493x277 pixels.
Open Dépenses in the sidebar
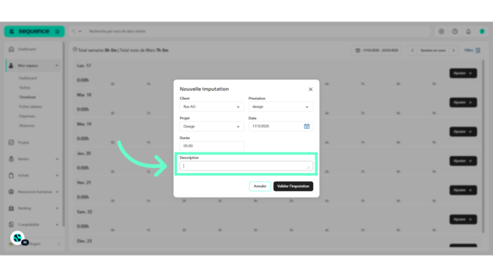27,116
